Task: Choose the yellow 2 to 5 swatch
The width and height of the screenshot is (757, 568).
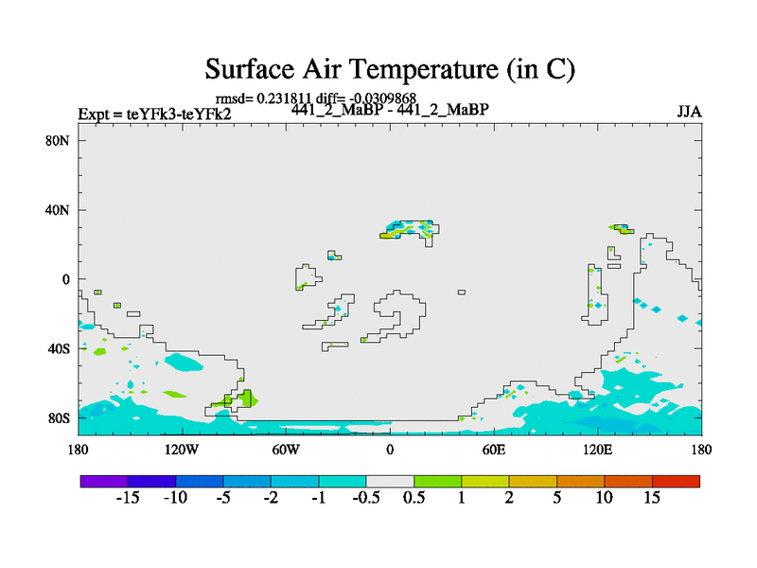Action: click(533, 481)
